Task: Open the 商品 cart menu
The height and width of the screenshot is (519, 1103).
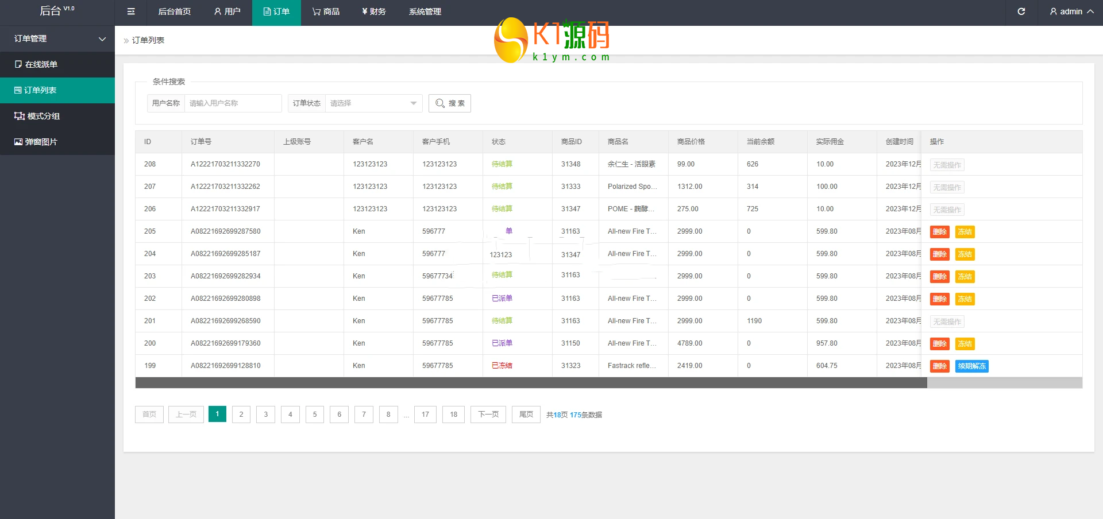Action: 326,11
